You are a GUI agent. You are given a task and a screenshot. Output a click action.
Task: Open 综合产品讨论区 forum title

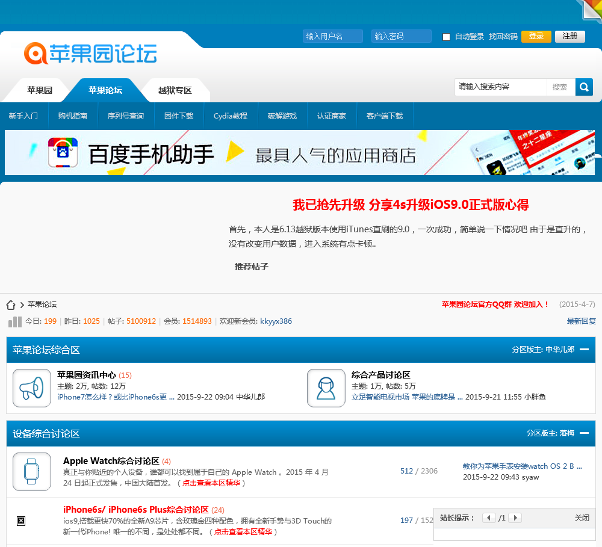coord(381,375)
